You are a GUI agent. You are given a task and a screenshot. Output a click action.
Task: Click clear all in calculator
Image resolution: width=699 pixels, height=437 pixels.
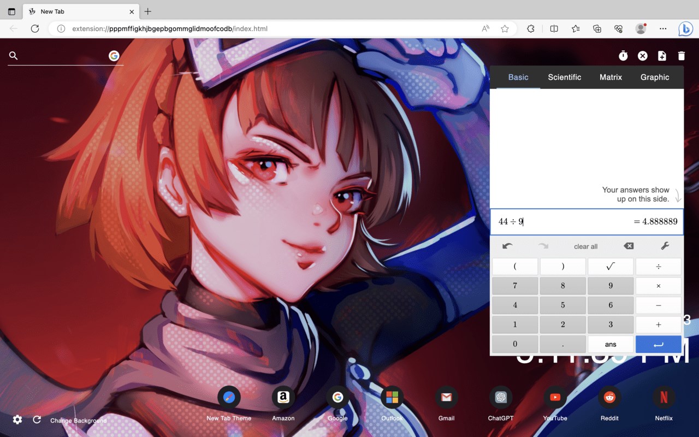point(585,246)
